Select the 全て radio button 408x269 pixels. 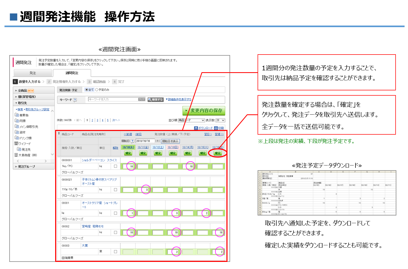tap(86, 90)
